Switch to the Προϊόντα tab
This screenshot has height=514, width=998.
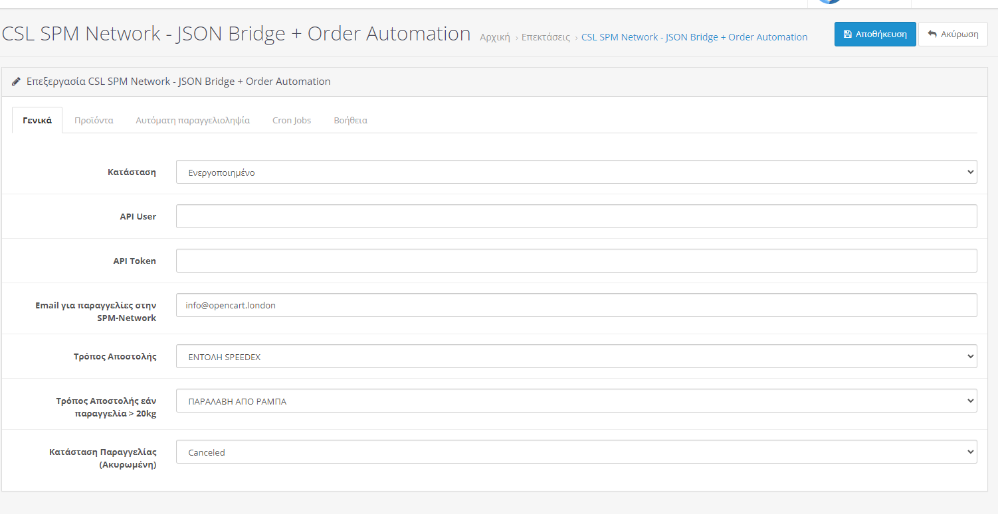94,121
